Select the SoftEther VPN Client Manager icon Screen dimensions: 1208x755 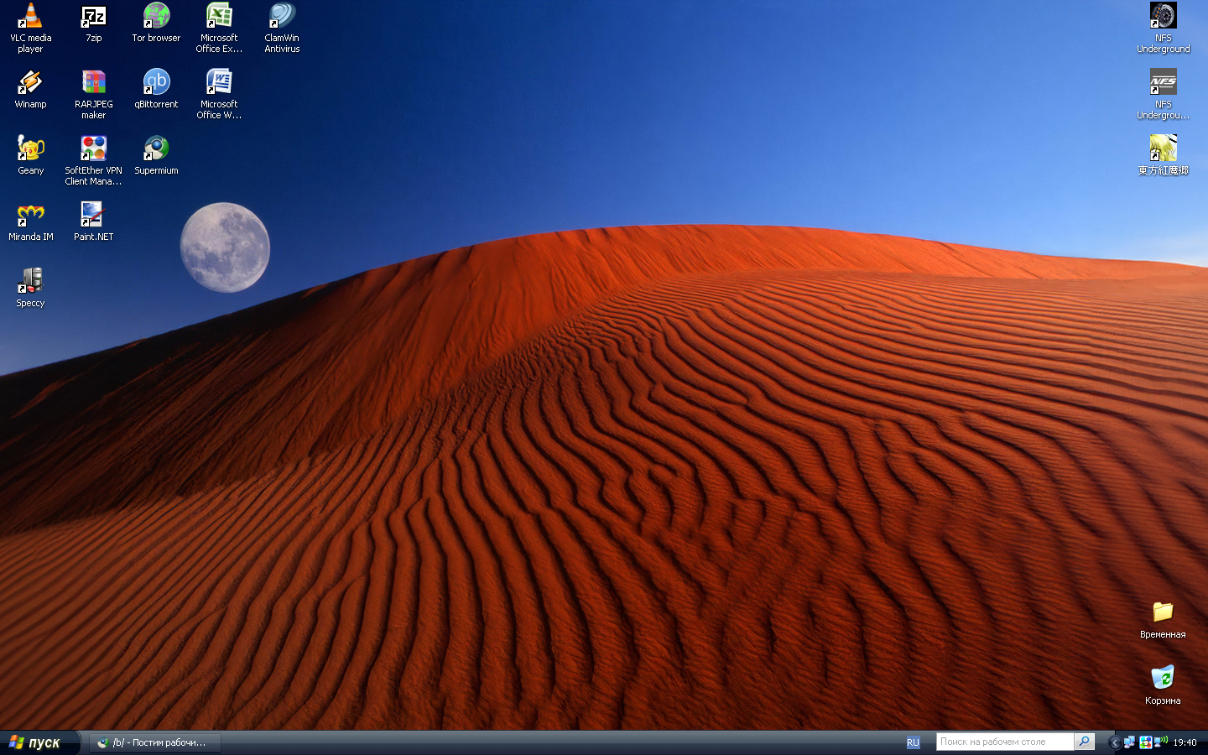[93, 160]
